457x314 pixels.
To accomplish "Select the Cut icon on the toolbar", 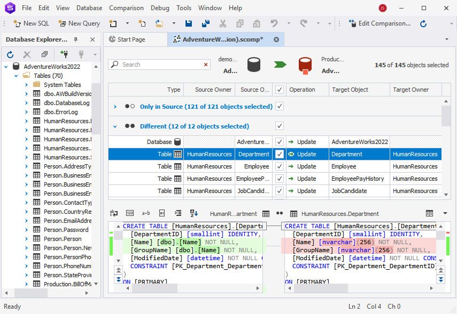I will click(223, 23).
